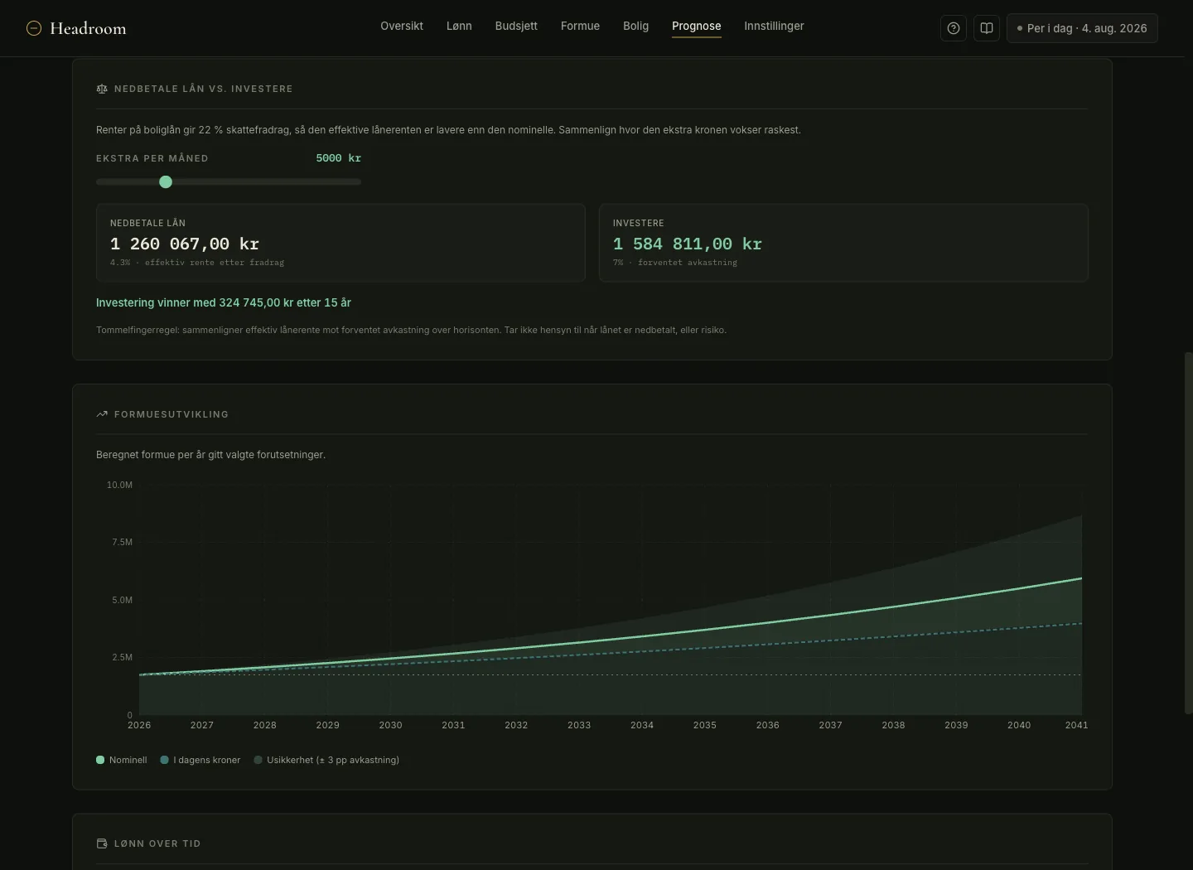Click the 2.5M y-axis label
The height and width of the screenshot is (870, 1193).
click(122, 657)
